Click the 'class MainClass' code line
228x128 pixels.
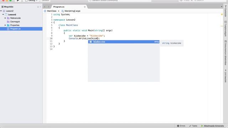point(68,25)
